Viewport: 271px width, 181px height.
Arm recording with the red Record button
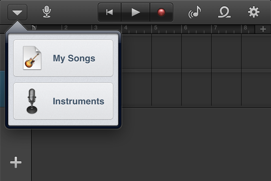[161, 12]
